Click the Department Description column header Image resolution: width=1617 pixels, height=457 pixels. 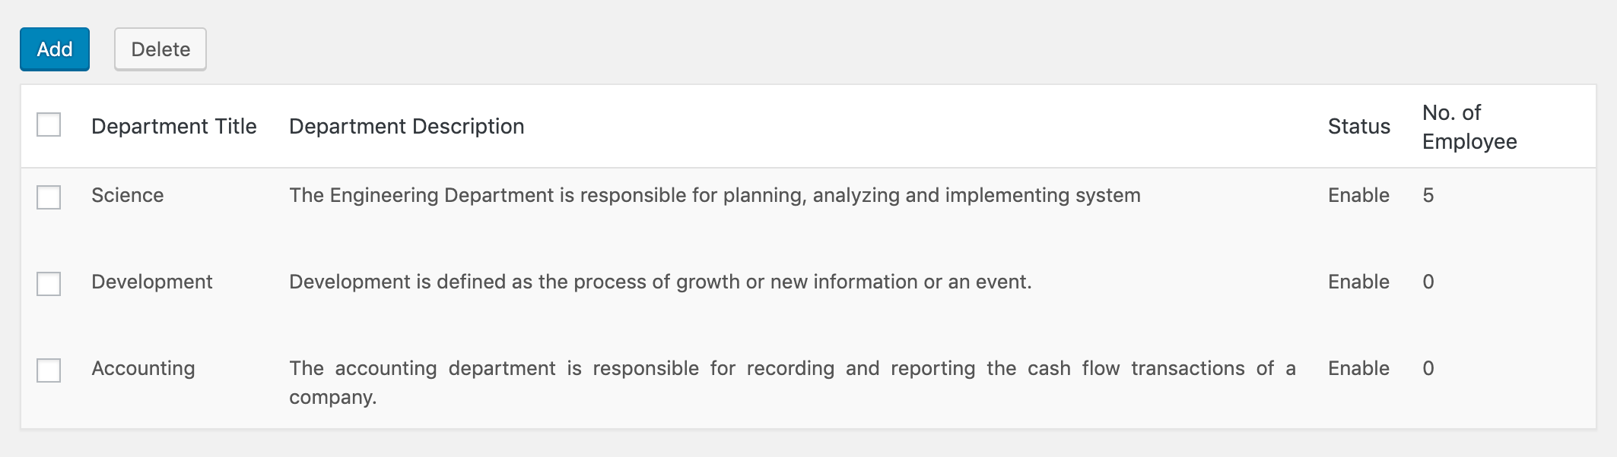coord(406,126)
